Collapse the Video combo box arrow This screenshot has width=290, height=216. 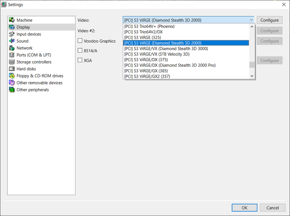[251, 20]
